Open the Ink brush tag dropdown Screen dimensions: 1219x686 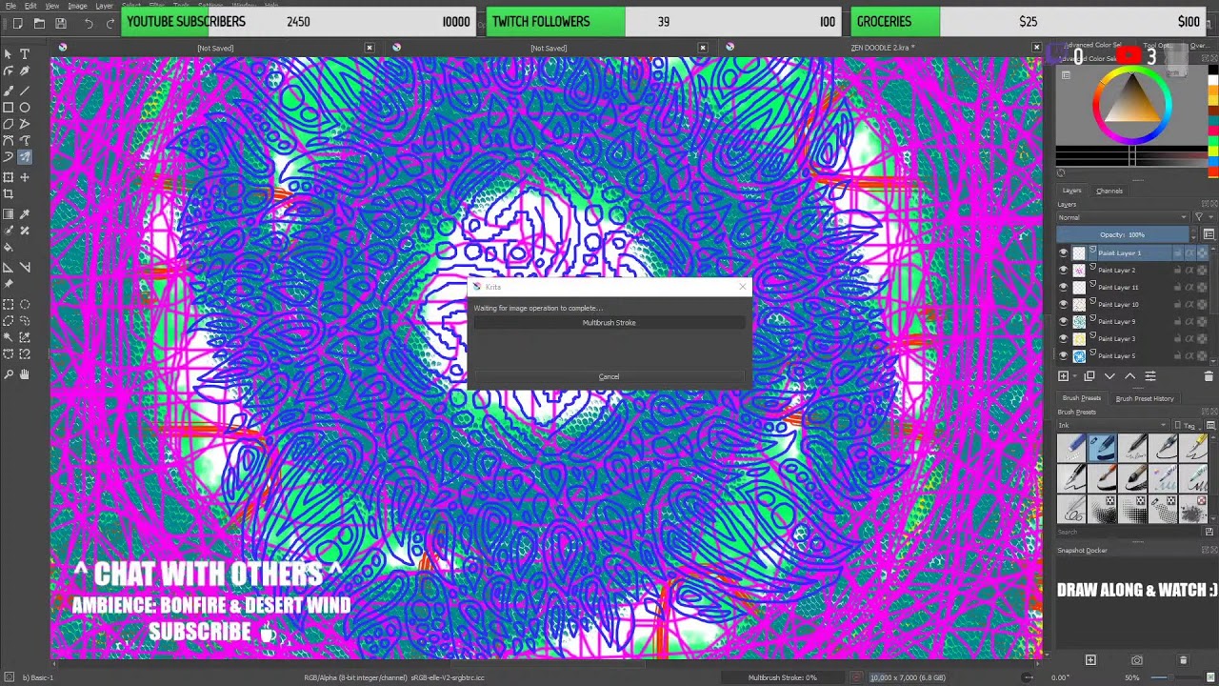click(1117, 425)
